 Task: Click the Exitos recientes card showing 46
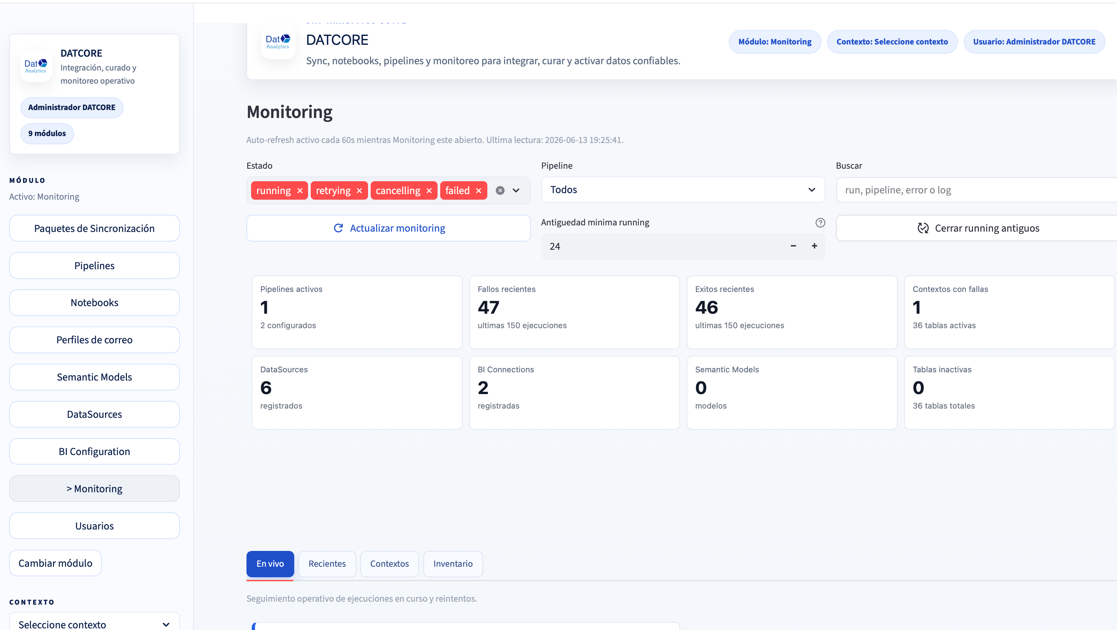coord(792,312)
